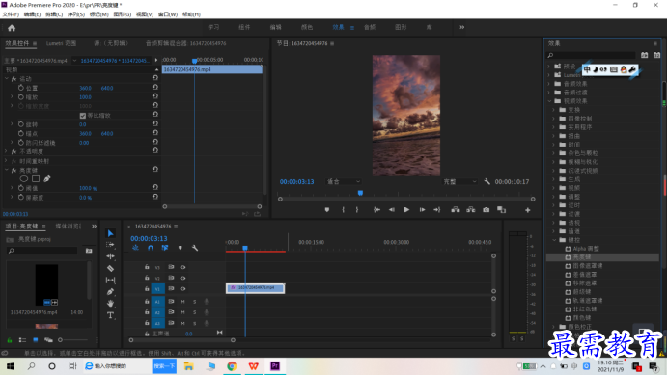Toggle the 运动 fx effect on/off
668x375 pixels.
pos(14,79)
